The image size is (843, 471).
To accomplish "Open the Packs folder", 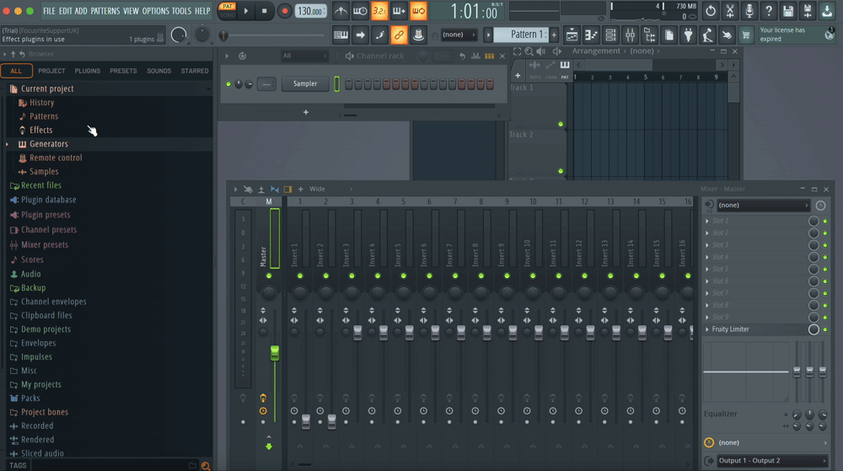I will point(30,399).
